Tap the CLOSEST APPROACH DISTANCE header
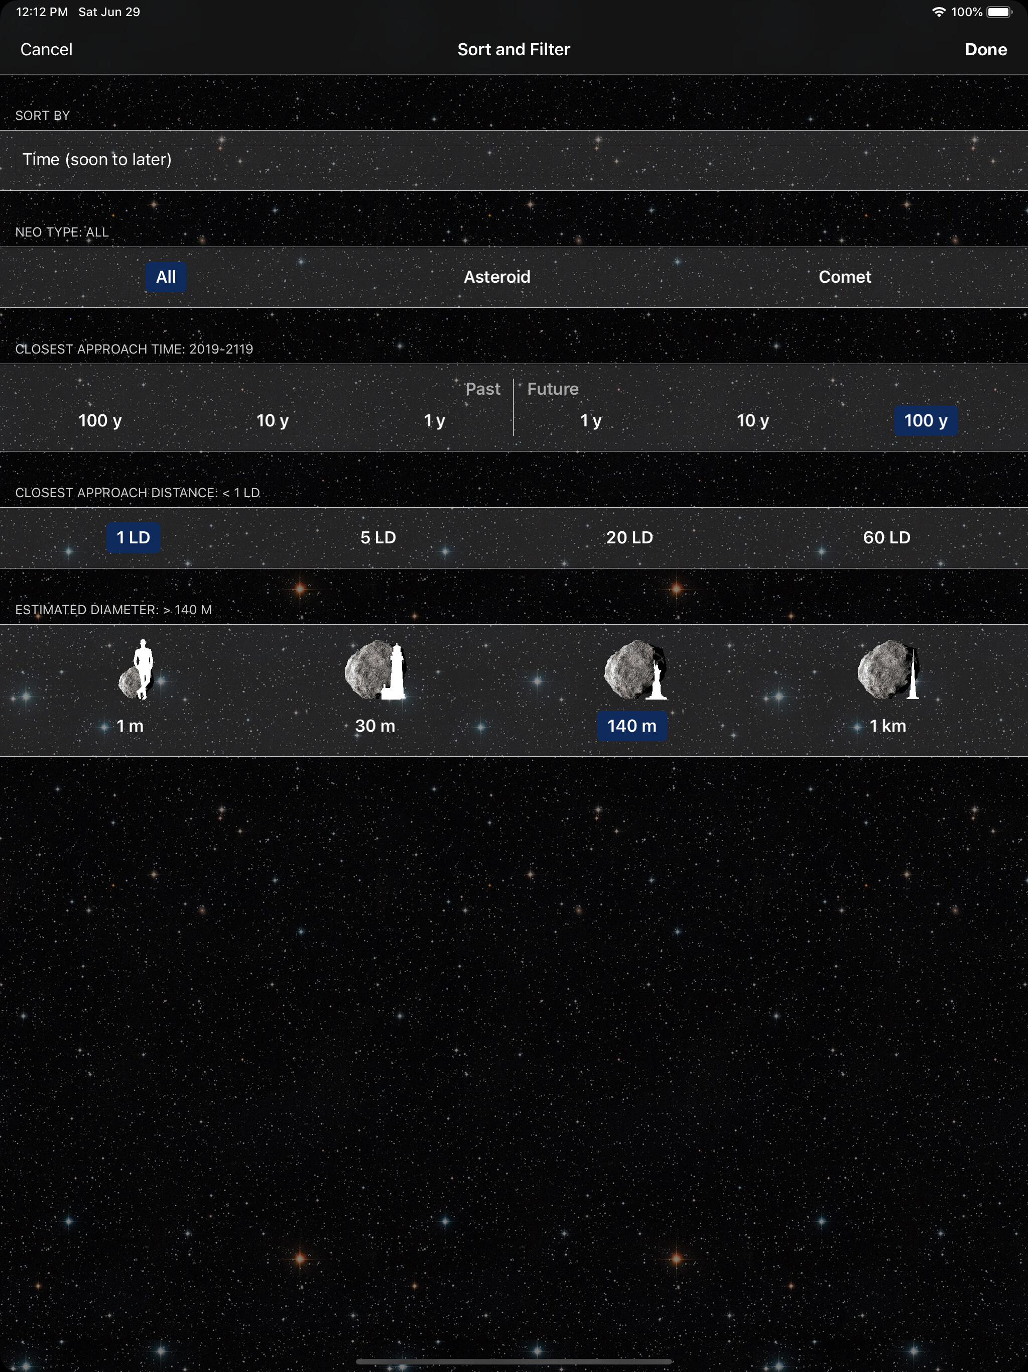 pyautogui.click(x=138, y=493)
